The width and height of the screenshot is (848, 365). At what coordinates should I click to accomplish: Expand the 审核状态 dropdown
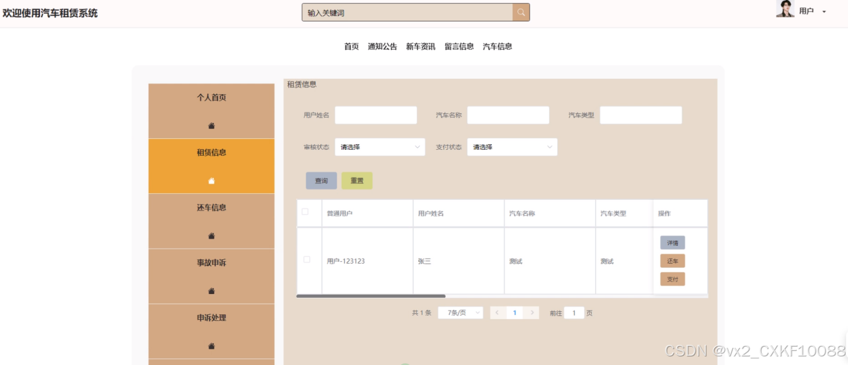[380, 147]
